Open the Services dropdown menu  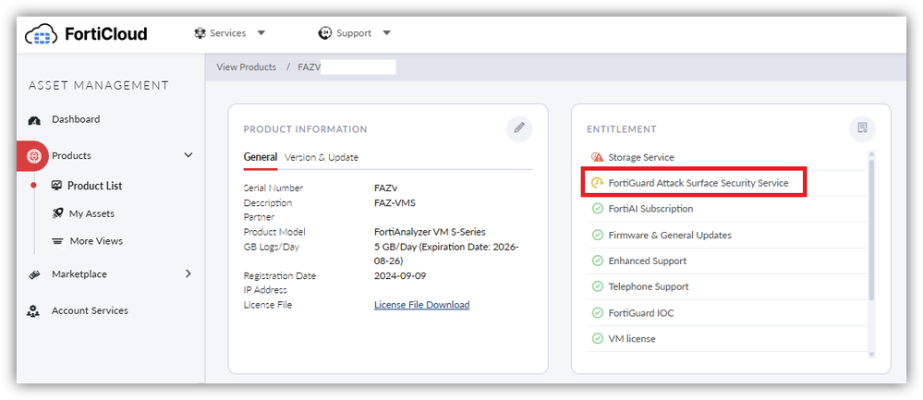[229, 33]
